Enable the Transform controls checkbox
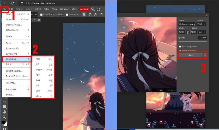Screen dimensions: 219x130 coord(41,15)
